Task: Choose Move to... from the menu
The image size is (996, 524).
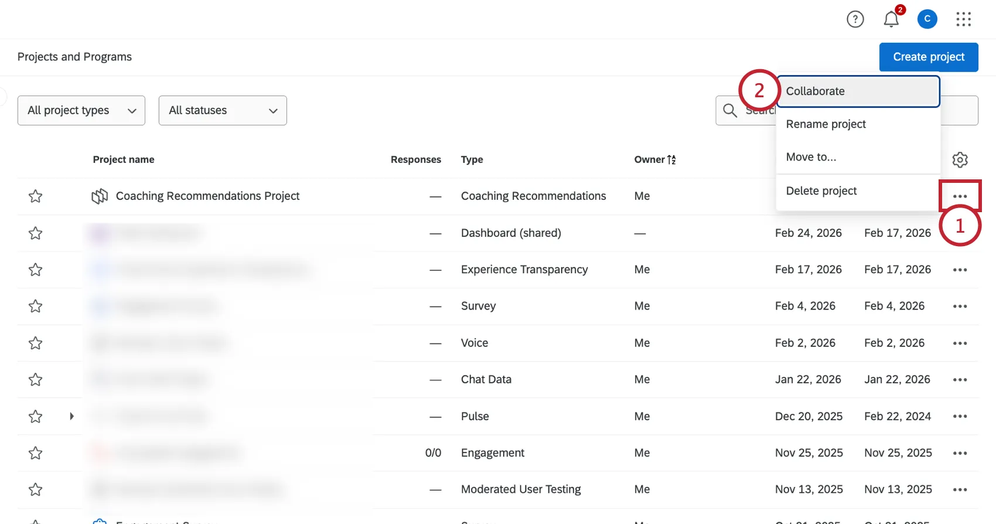Action: (x=858, y=157)
